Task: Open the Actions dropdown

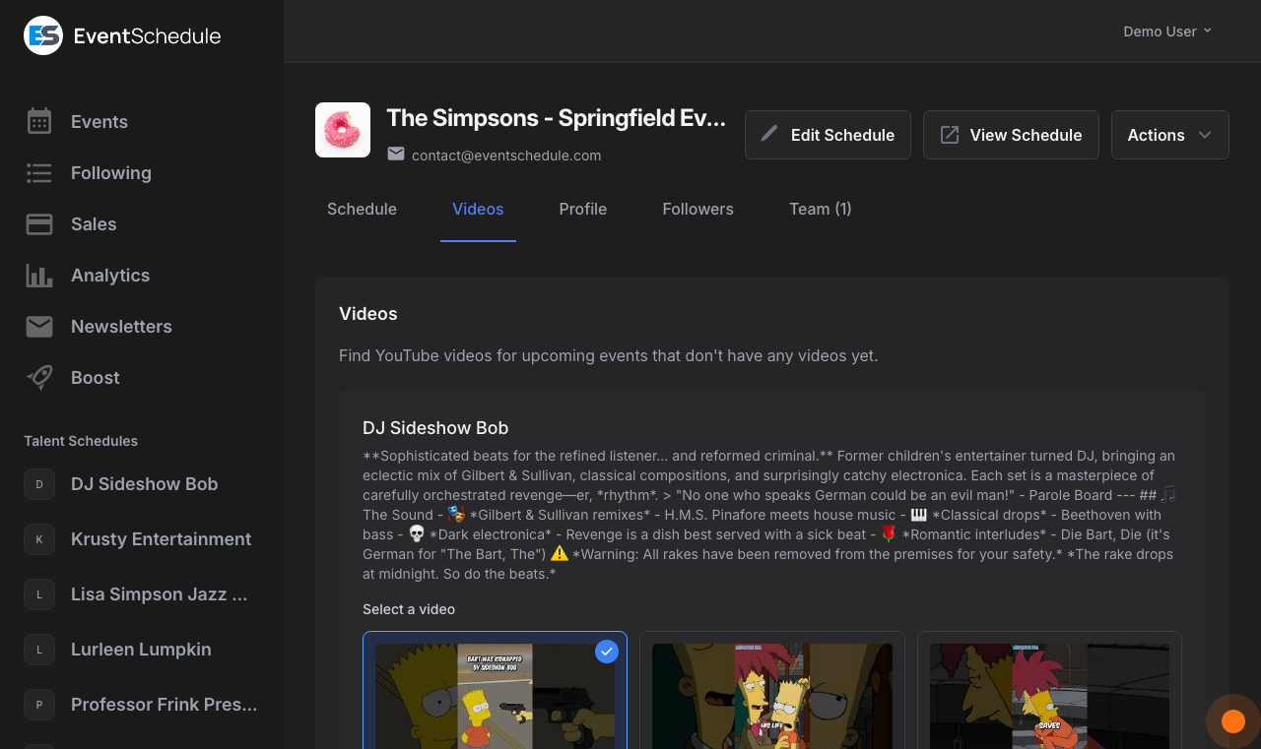Action: click(1169, 134)
